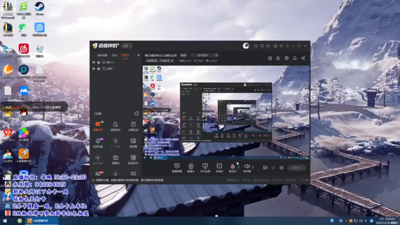This screenshot has width=400, height=225.
Task: Open the toolbox more-options circle icon
Action: (x=136, y=113)
